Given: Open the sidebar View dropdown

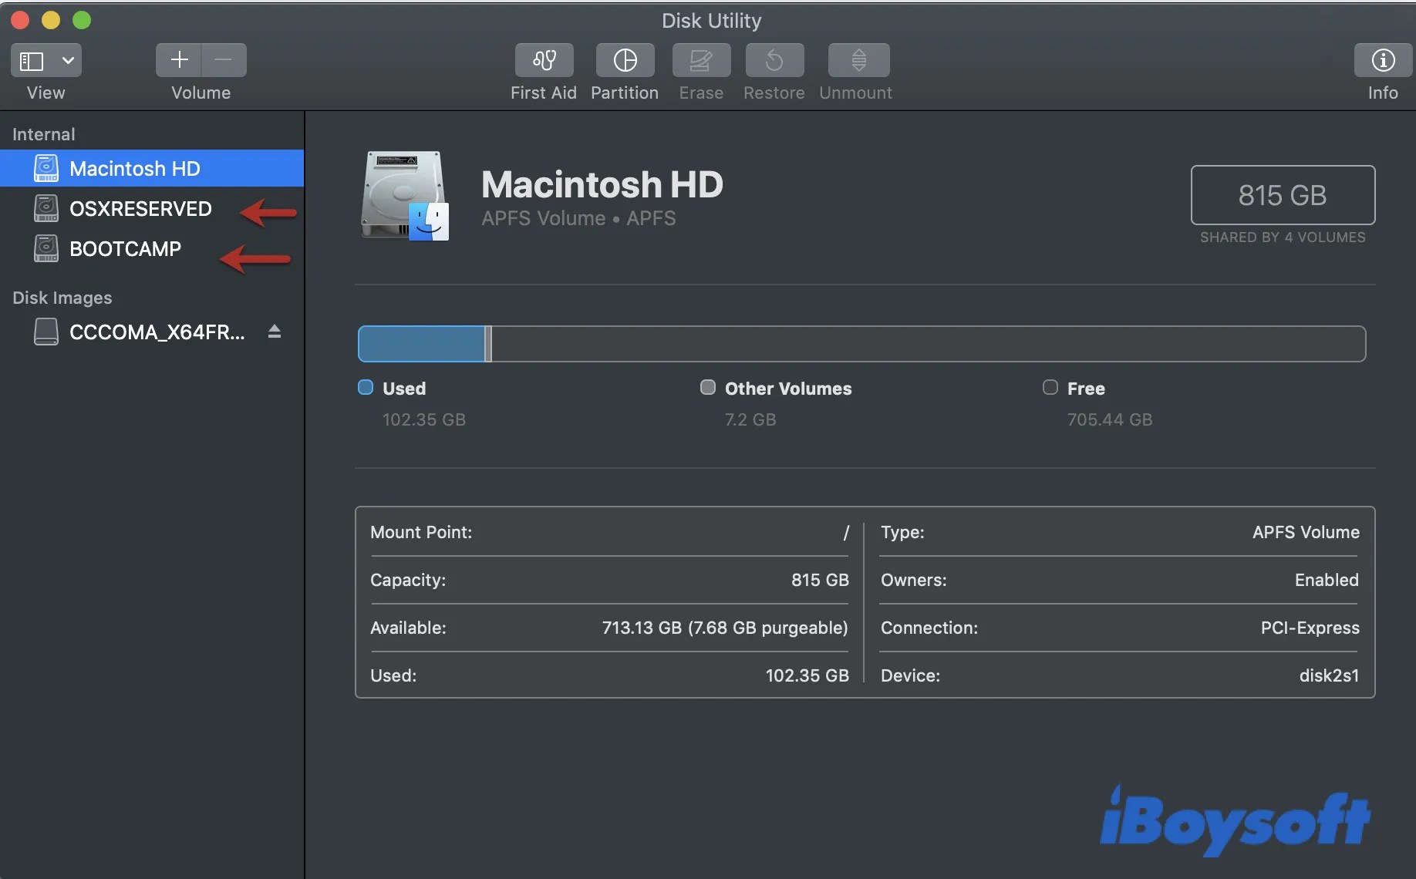Looking at the screenshot, I should [x=67, y=59].
